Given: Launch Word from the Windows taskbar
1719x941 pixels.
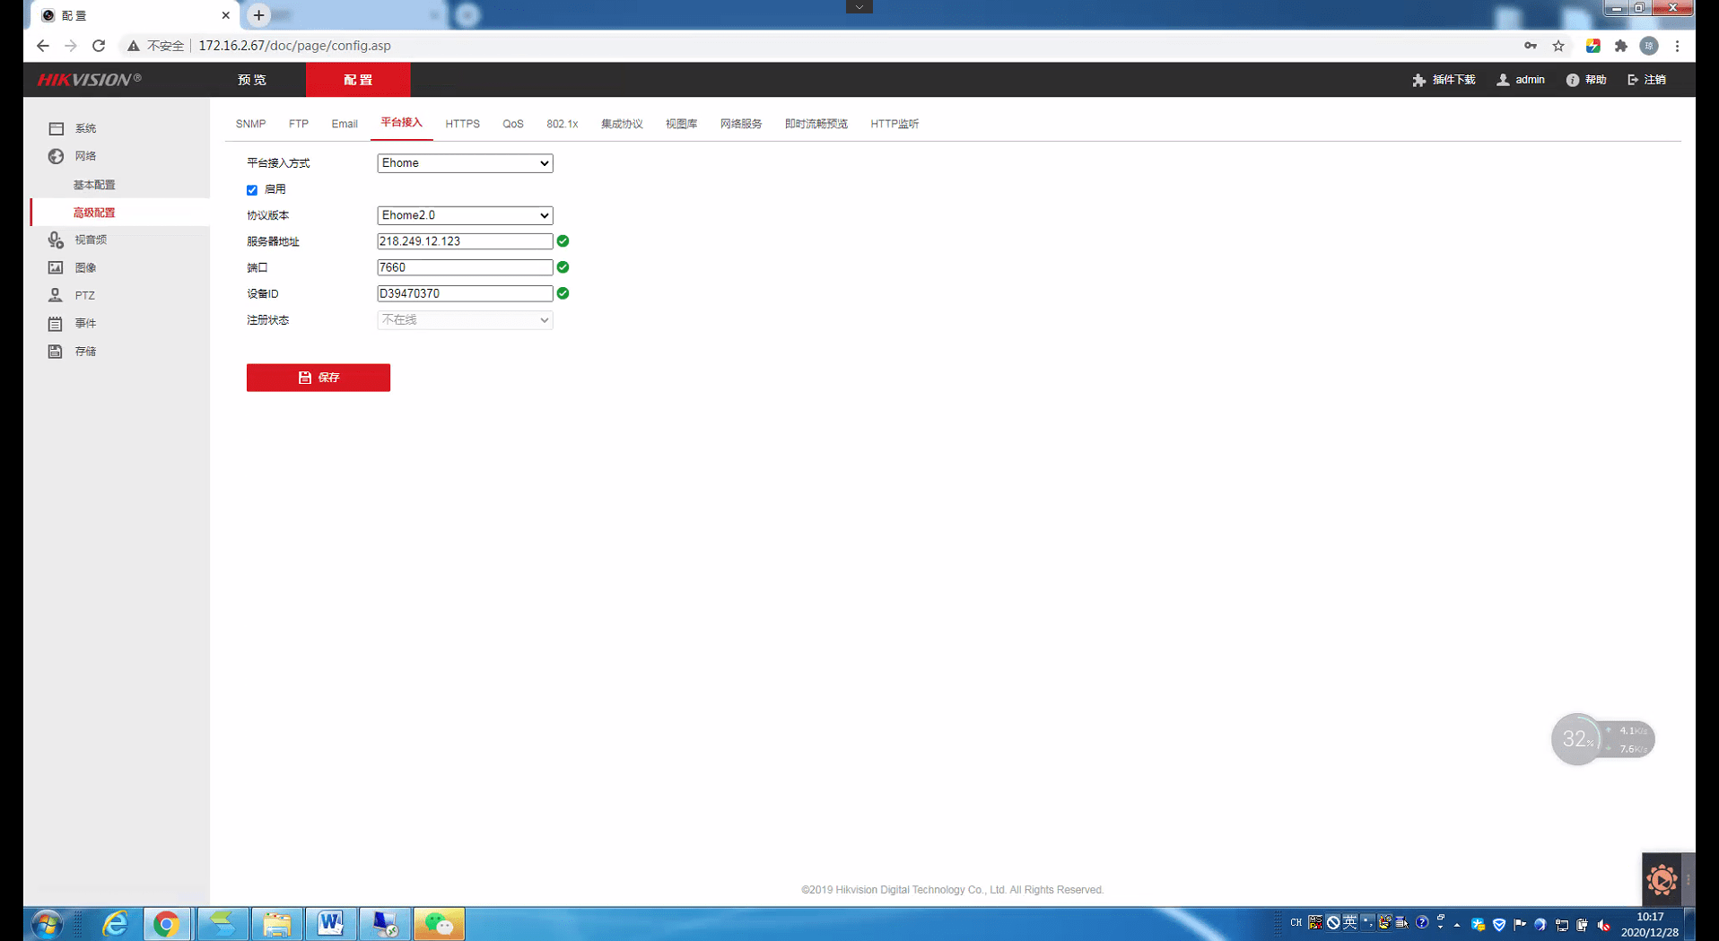Looking at the screenshot, I should (330, 923).
